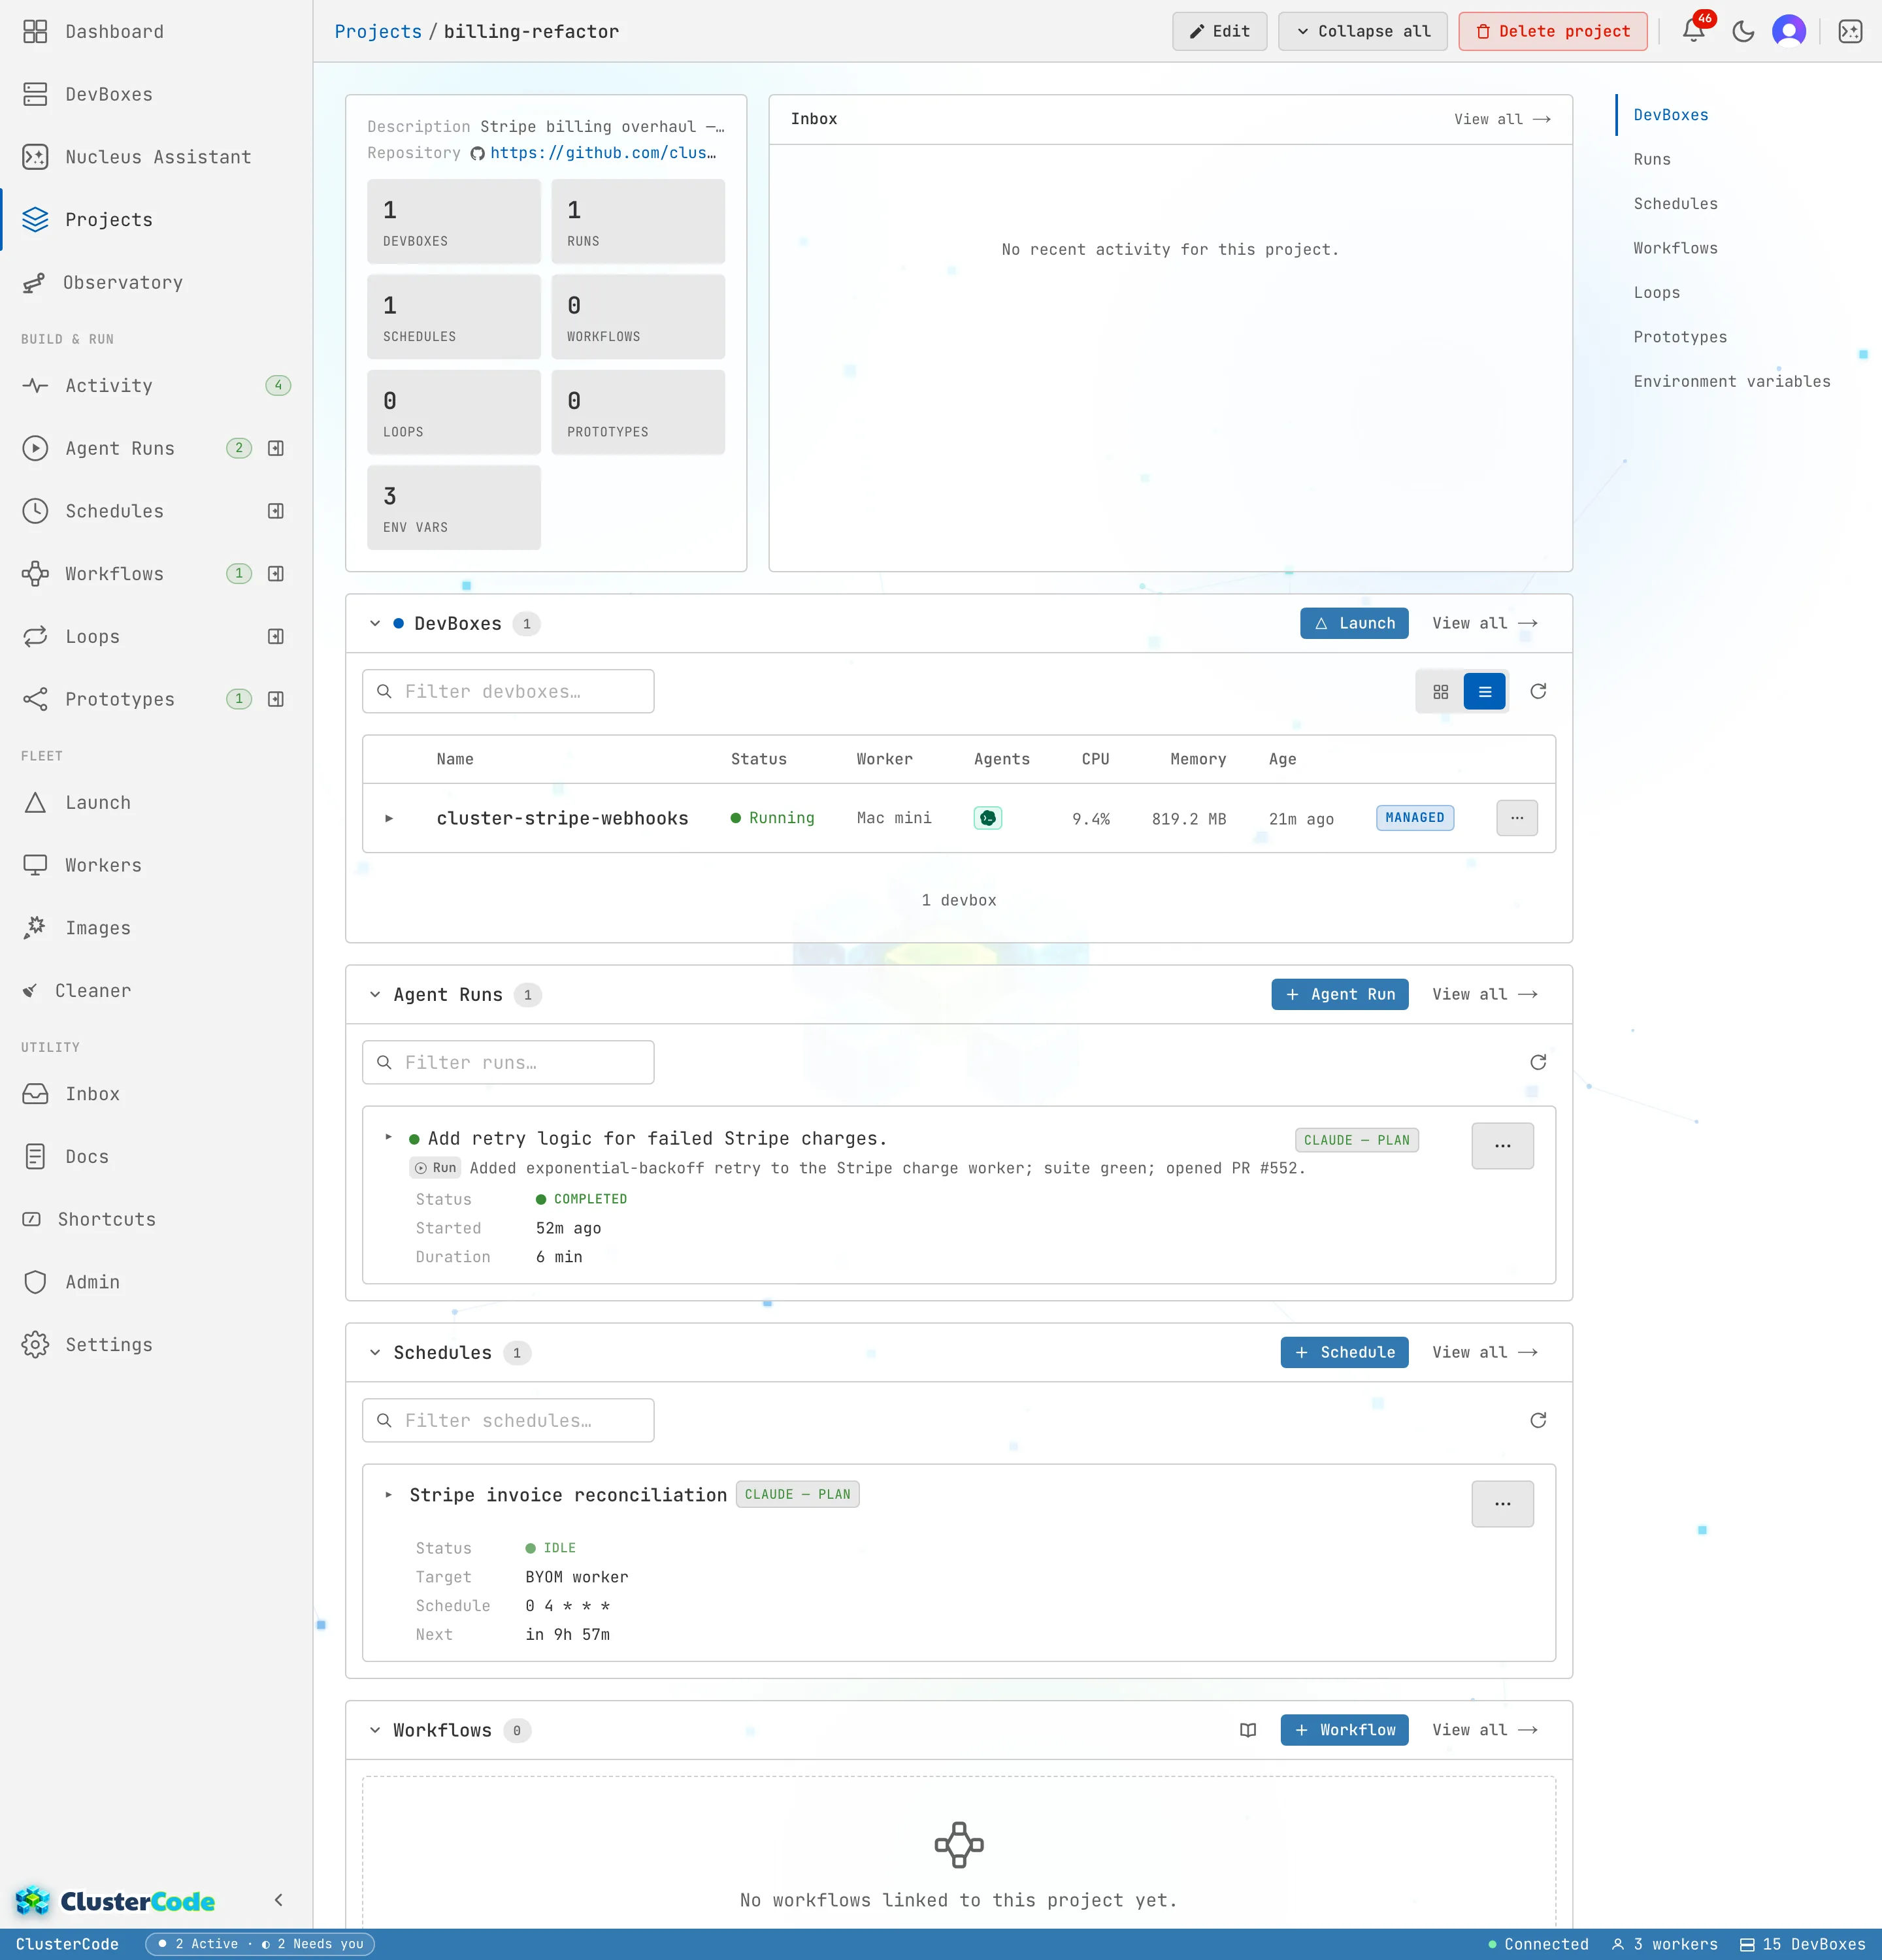Click the agent icon for cluster-stripe-webhooks

point(987,818)
